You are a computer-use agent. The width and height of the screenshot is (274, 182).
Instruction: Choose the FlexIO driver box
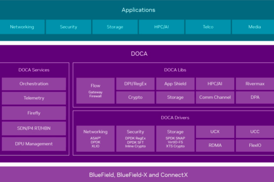point(255,146)
